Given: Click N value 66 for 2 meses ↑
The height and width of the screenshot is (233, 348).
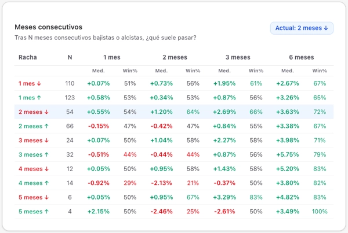Looking at the screenshot, I should [70, 126].
